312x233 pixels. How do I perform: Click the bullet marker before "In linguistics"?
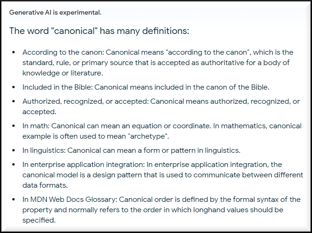pos(13,150)
